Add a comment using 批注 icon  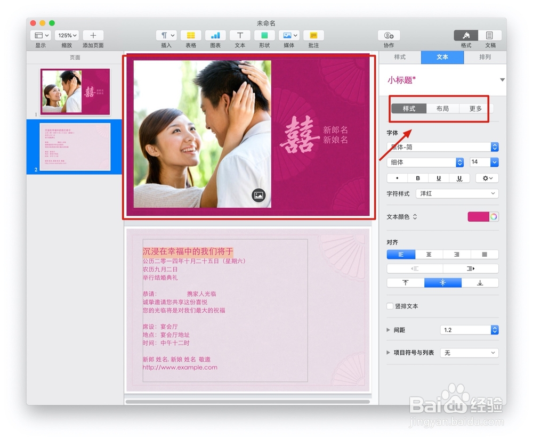point(313,35)
